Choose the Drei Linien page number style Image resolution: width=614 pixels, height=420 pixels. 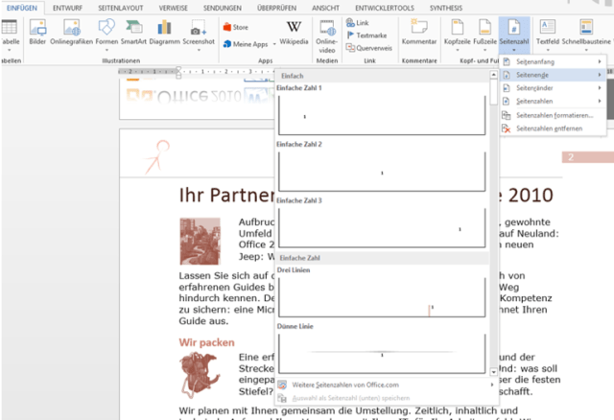click(382, 296)
